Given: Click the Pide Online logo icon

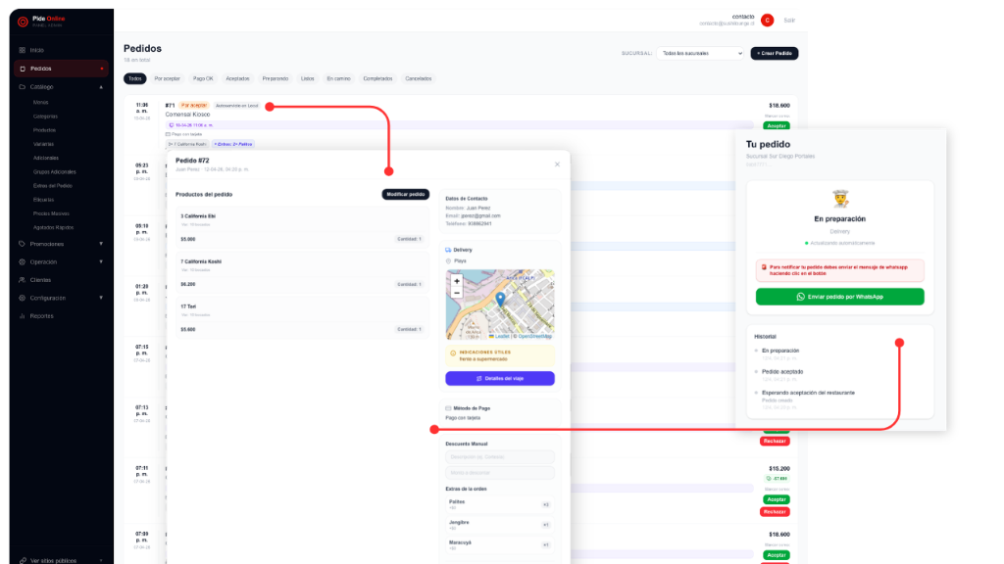Looking at the screenshot, I should (23, 21).
